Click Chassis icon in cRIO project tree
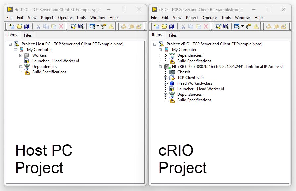The image size is (296, 191). (172, 72)
